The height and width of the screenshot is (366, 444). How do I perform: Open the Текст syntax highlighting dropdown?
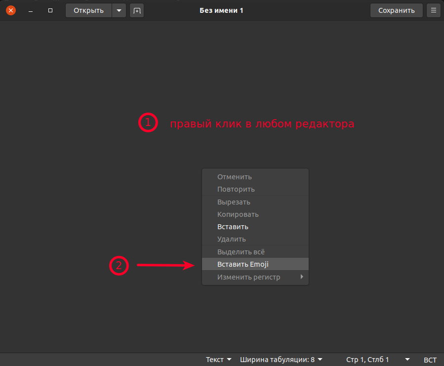coord(217,359)
